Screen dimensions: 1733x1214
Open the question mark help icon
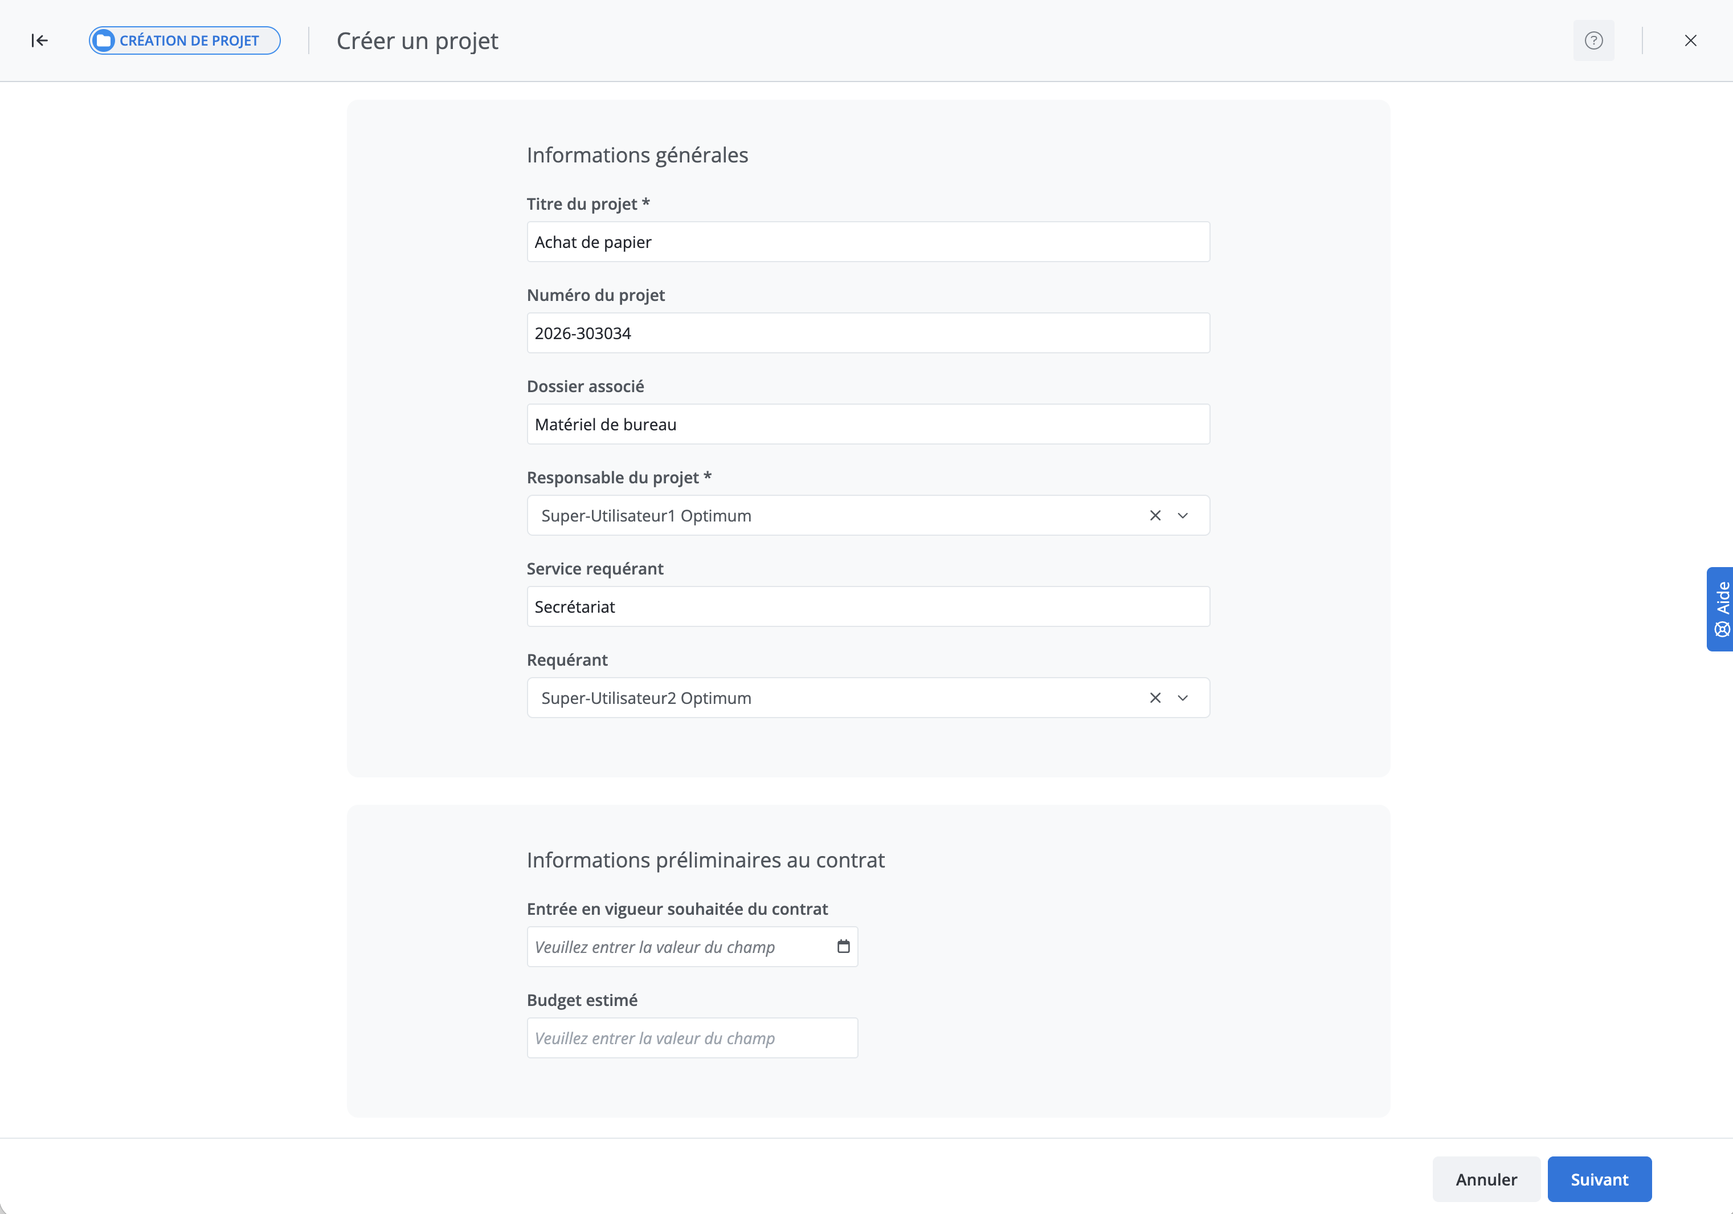[x=1593, y=41]
